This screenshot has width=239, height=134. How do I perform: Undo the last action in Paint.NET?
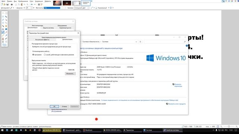click(32, 4)
